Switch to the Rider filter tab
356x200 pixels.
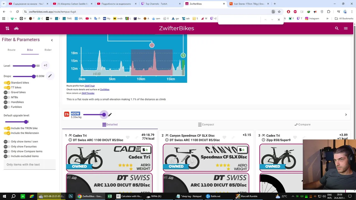(x=48, y=50)
